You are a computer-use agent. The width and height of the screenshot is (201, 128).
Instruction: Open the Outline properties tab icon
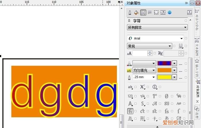pos(130,13)
